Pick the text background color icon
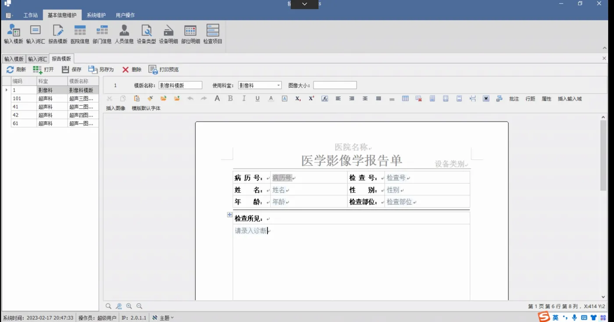Screen dimensions: 614x322 (x=285, y=99)
